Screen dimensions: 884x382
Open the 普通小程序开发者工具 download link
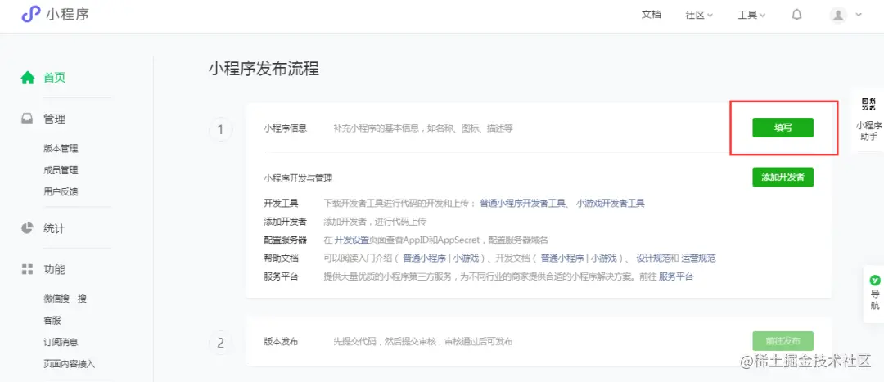(x=522, y=204)
